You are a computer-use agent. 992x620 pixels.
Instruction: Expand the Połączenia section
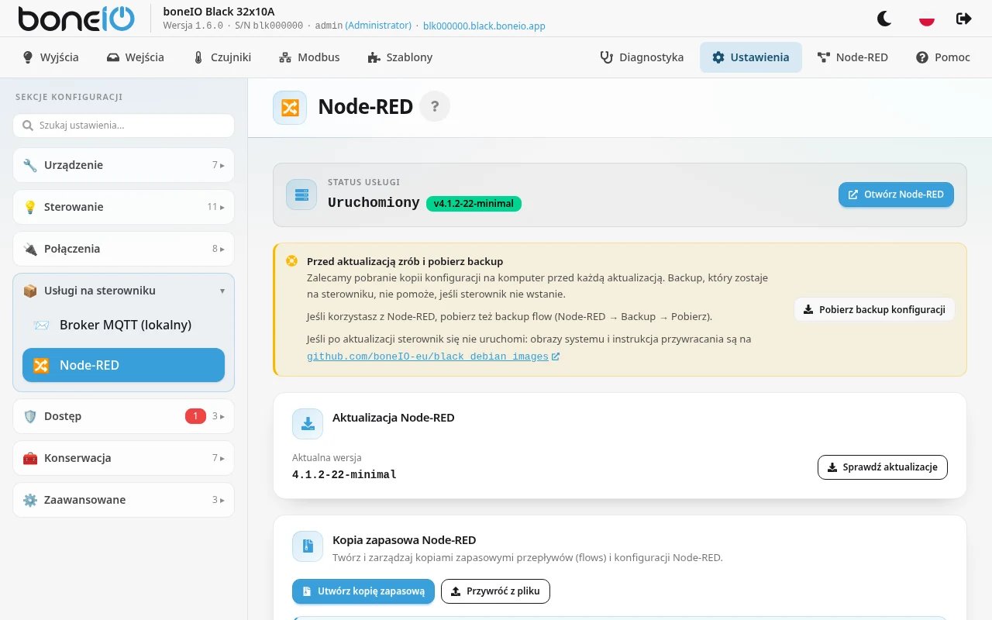coord(124,249)
